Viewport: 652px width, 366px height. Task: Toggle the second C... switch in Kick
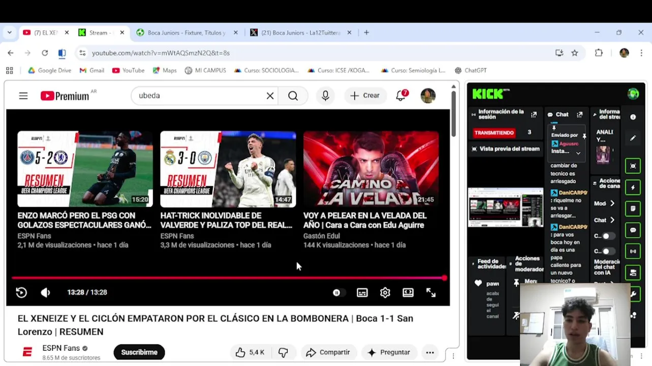(x=608, y=251)
